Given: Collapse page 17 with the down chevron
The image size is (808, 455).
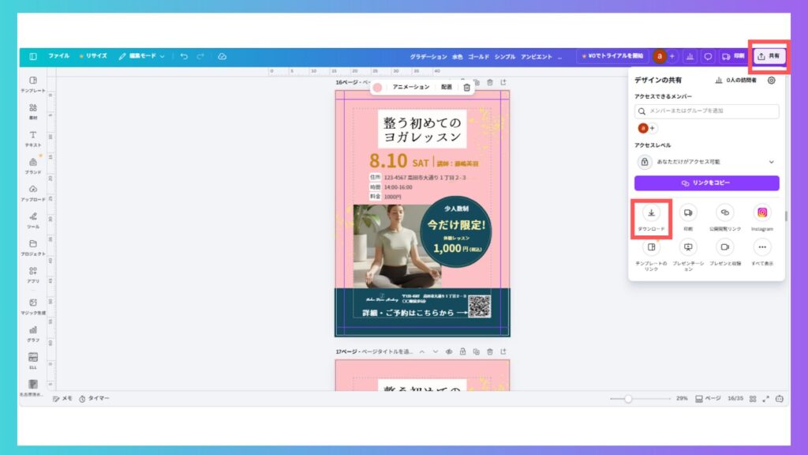Looking at the screenshot, I should tap(435, 352).
